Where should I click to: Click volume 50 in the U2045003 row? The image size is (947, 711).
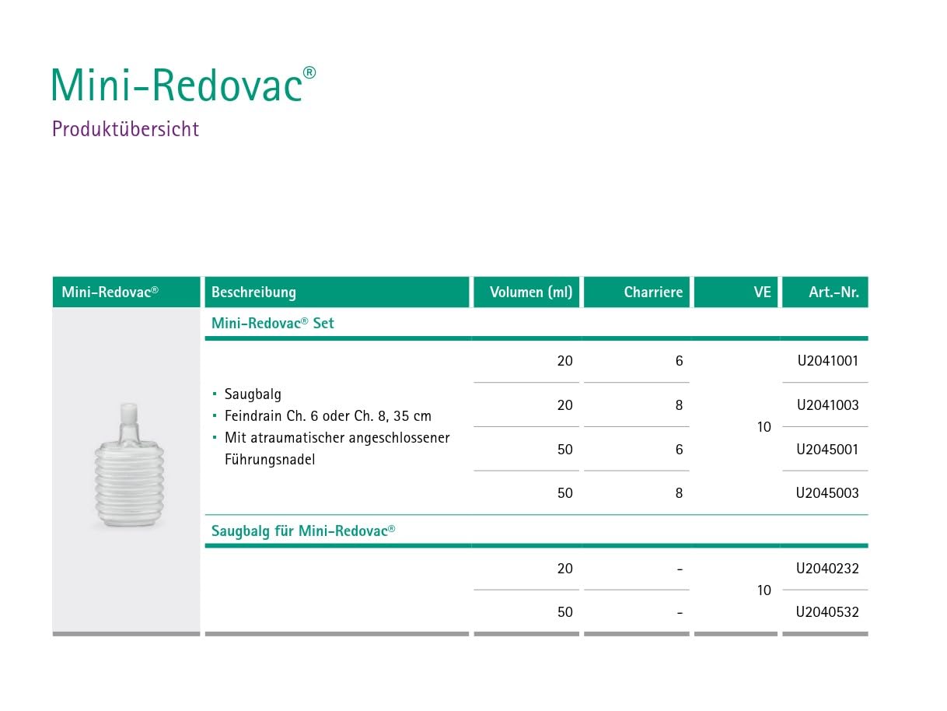(564, 492)
